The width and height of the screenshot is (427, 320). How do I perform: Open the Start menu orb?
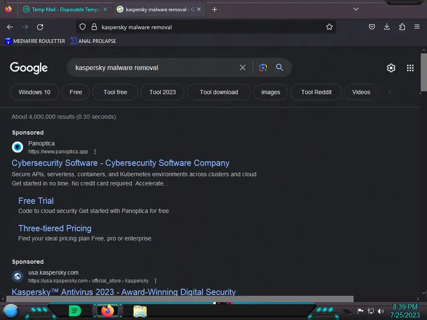point(11,311)
